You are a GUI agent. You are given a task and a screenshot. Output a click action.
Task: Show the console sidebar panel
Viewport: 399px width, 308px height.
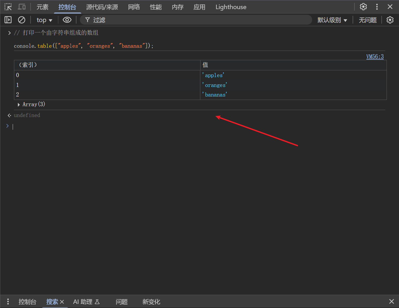point(8,20)
